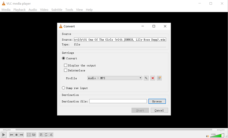The width and height of the screenshot is (228, 138).
Task: Open the Help menu
Action: pos(89,10)
